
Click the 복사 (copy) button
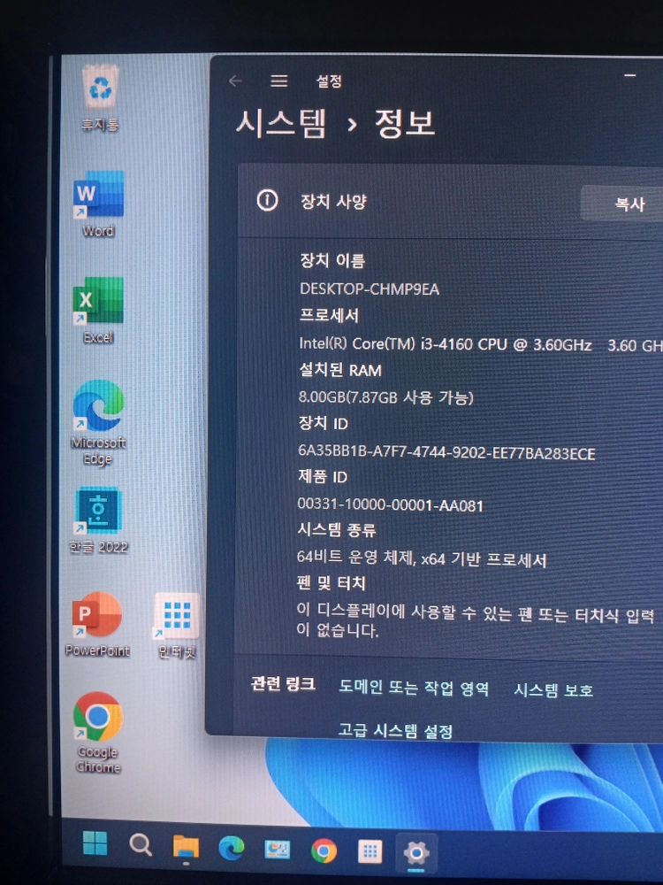(623, 204)
